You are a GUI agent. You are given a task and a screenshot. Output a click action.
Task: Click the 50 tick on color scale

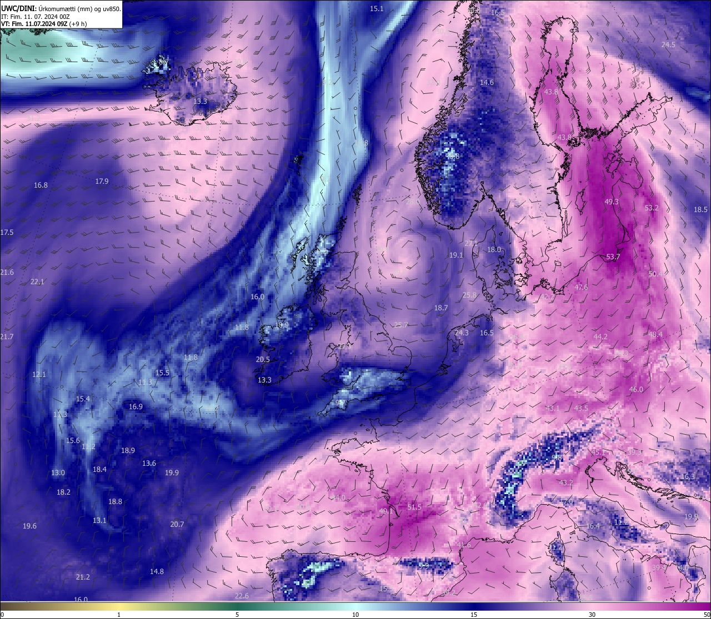707,615
